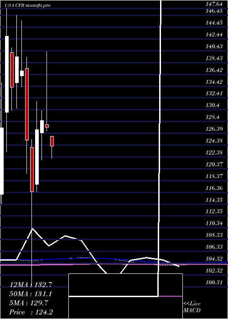The width and height of the screenshot is (228, 319).
Task: Click the 147.64 price axis label
Action: click(214, 4)
